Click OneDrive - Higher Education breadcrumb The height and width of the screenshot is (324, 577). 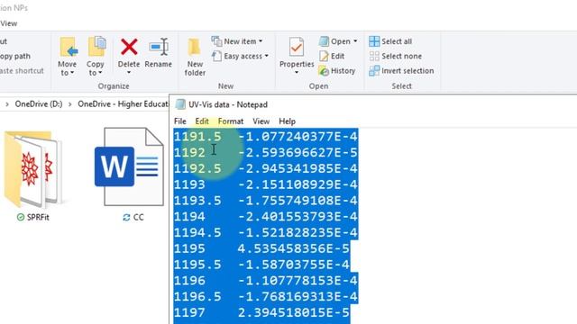pyautogui.click(x=123, y=104)
